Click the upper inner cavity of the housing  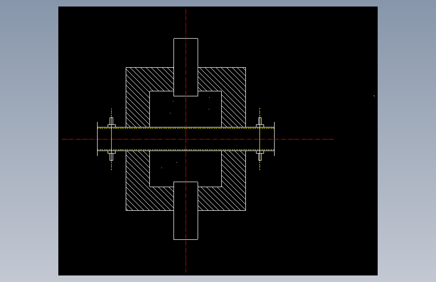(x=186, y=109)
